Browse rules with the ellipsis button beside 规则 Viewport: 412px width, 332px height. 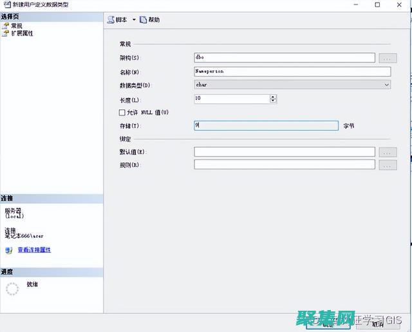pos(388,165)
